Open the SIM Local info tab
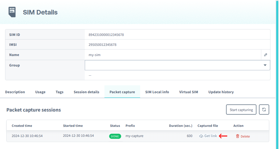 (x=157, y=92)
